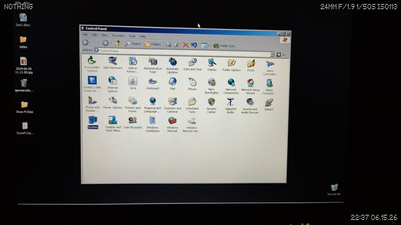Open Mail settings applet
The height and width of the screenshot is (225, 401).
172,84
